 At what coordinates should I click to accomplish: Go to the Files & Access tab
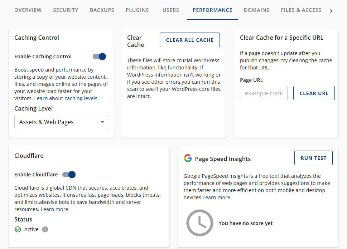click(301, 10)
